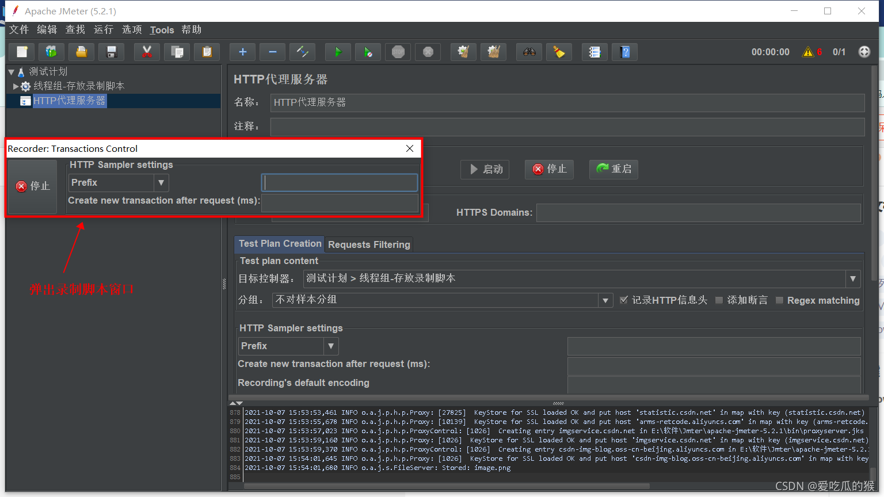Enable the Regex matching checkbox
The image size is (884, 497).
779,300
